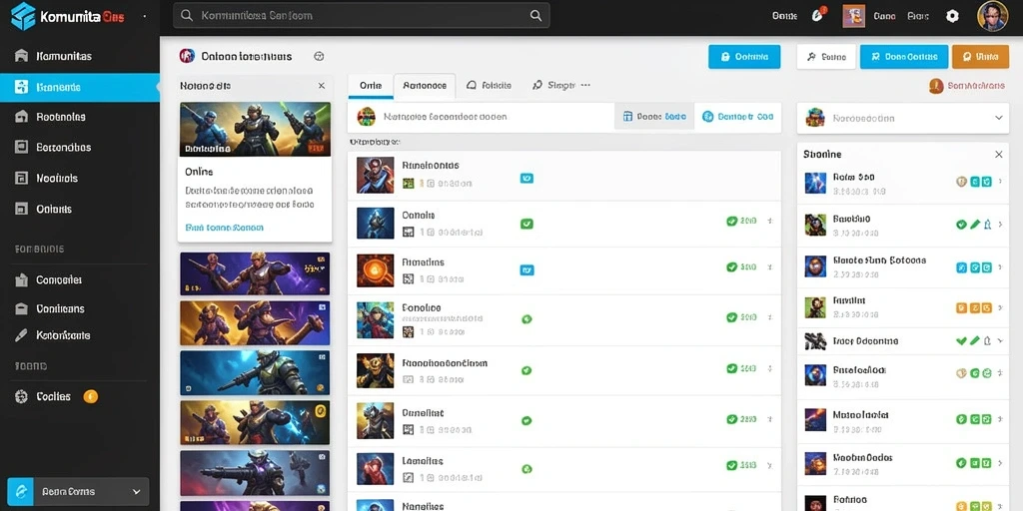The image size is (1023, 511).
Task: Click the pencil edit icon in Baoiti00 row
Action: [975, 225]
